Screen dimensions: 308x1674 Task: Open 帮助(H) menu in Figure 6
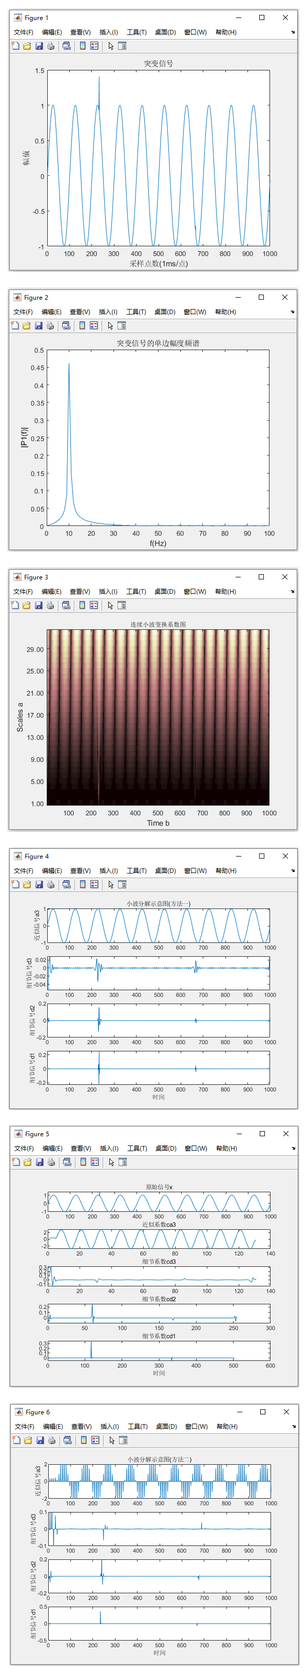[227, 1426]
